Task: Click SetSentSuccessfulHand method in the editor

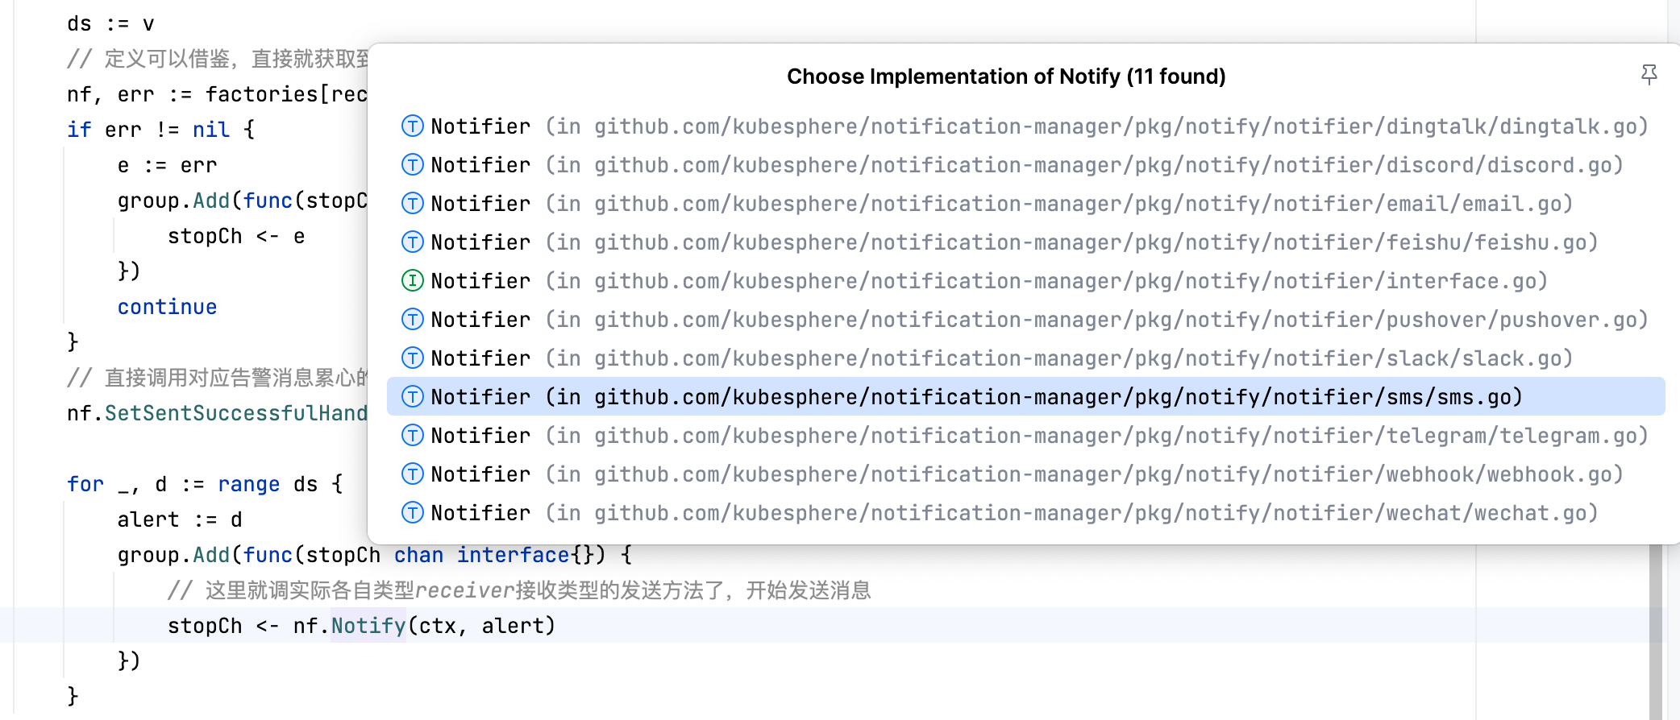Action: click(236, 413)
